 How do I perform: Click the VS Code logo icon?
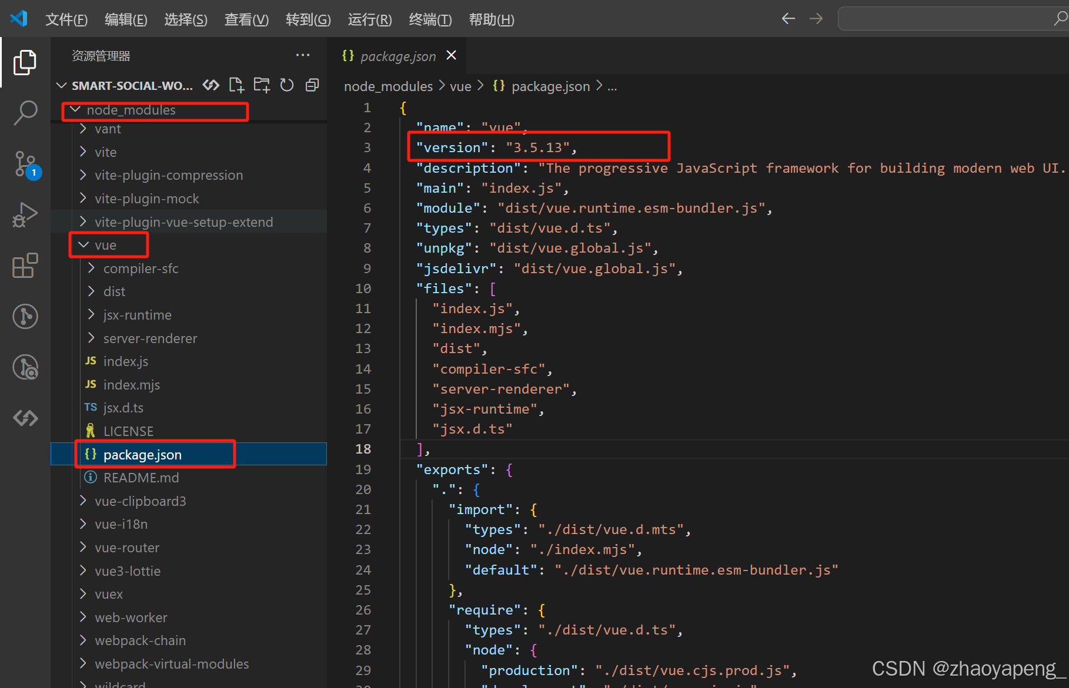coord(19,19)
